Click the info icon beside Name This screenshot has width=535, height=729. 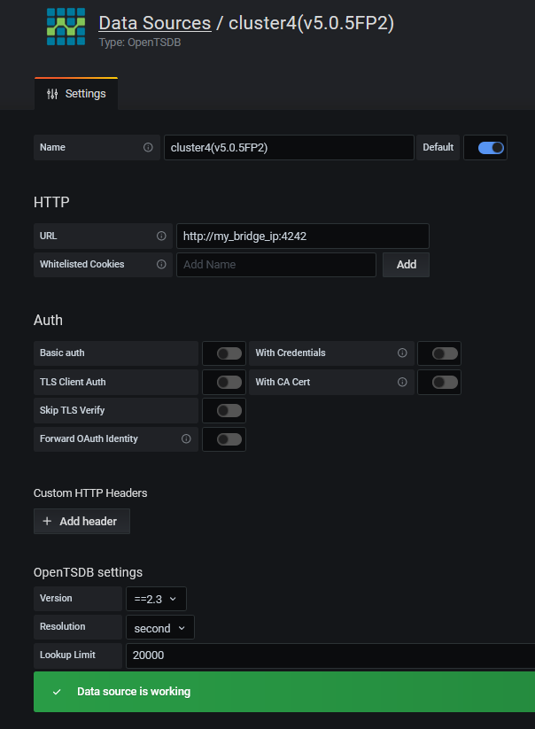point(148,147)
